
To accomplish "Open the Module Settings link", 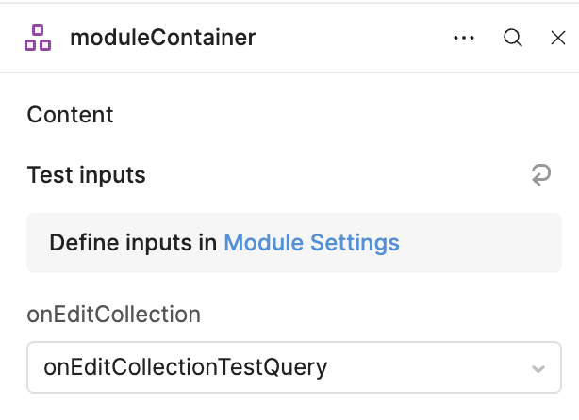I will (311, 243).
